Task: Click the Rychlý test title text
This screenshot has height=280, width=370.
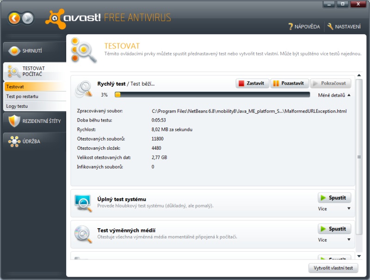Action: [x=111, y=84]
